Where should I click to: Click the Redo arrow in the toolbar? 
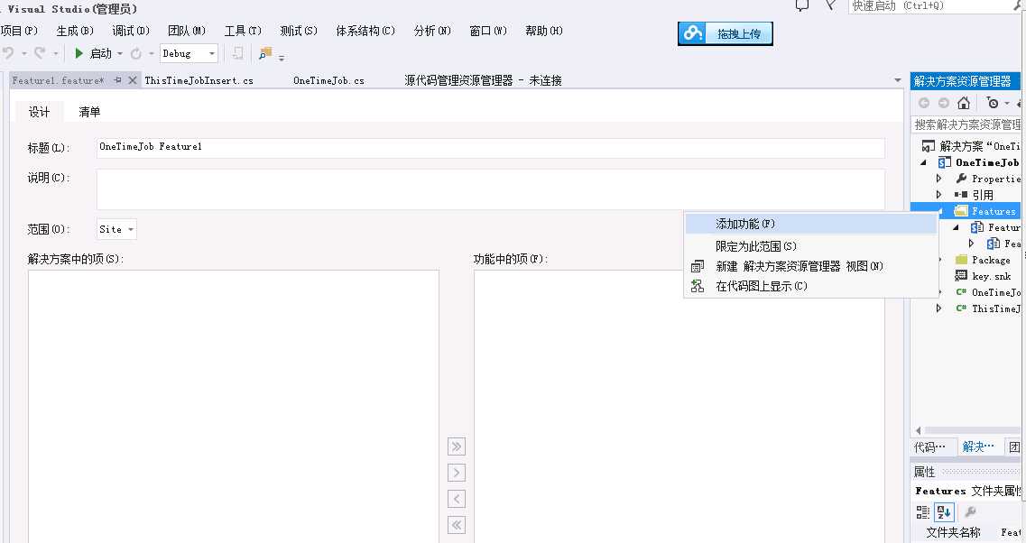(x=40, y=53)
